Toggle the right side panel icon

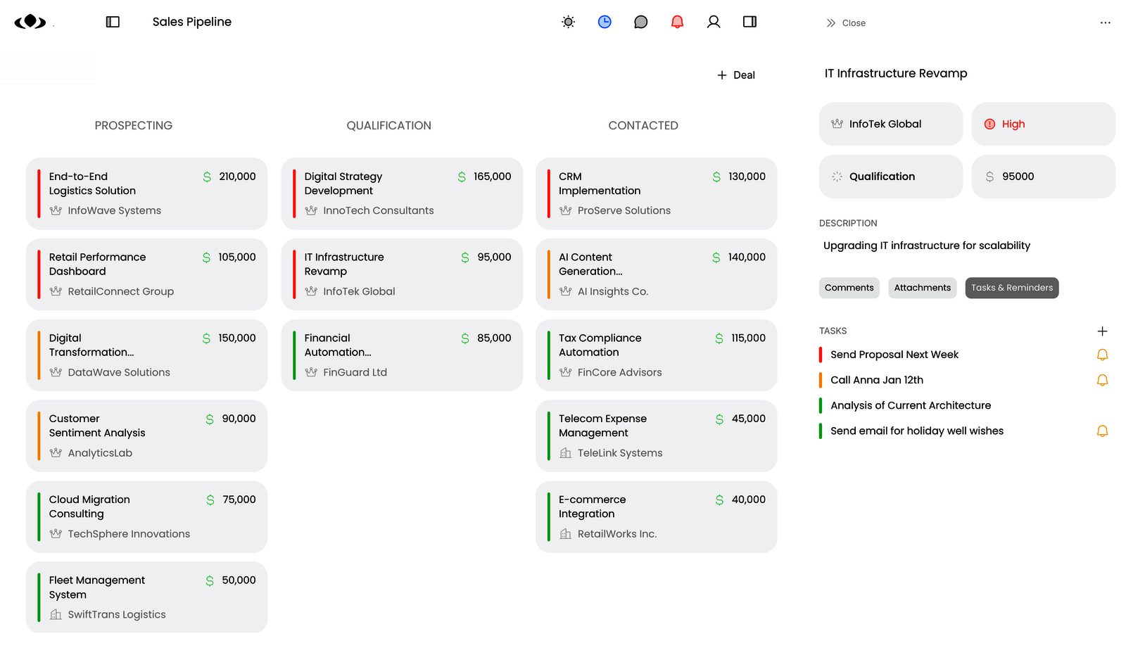pos(749,22)
